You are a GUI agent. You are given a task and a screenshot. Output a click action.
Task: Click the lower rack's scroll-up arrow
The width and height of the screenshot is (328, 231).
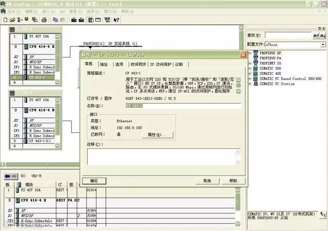point(57,100)
